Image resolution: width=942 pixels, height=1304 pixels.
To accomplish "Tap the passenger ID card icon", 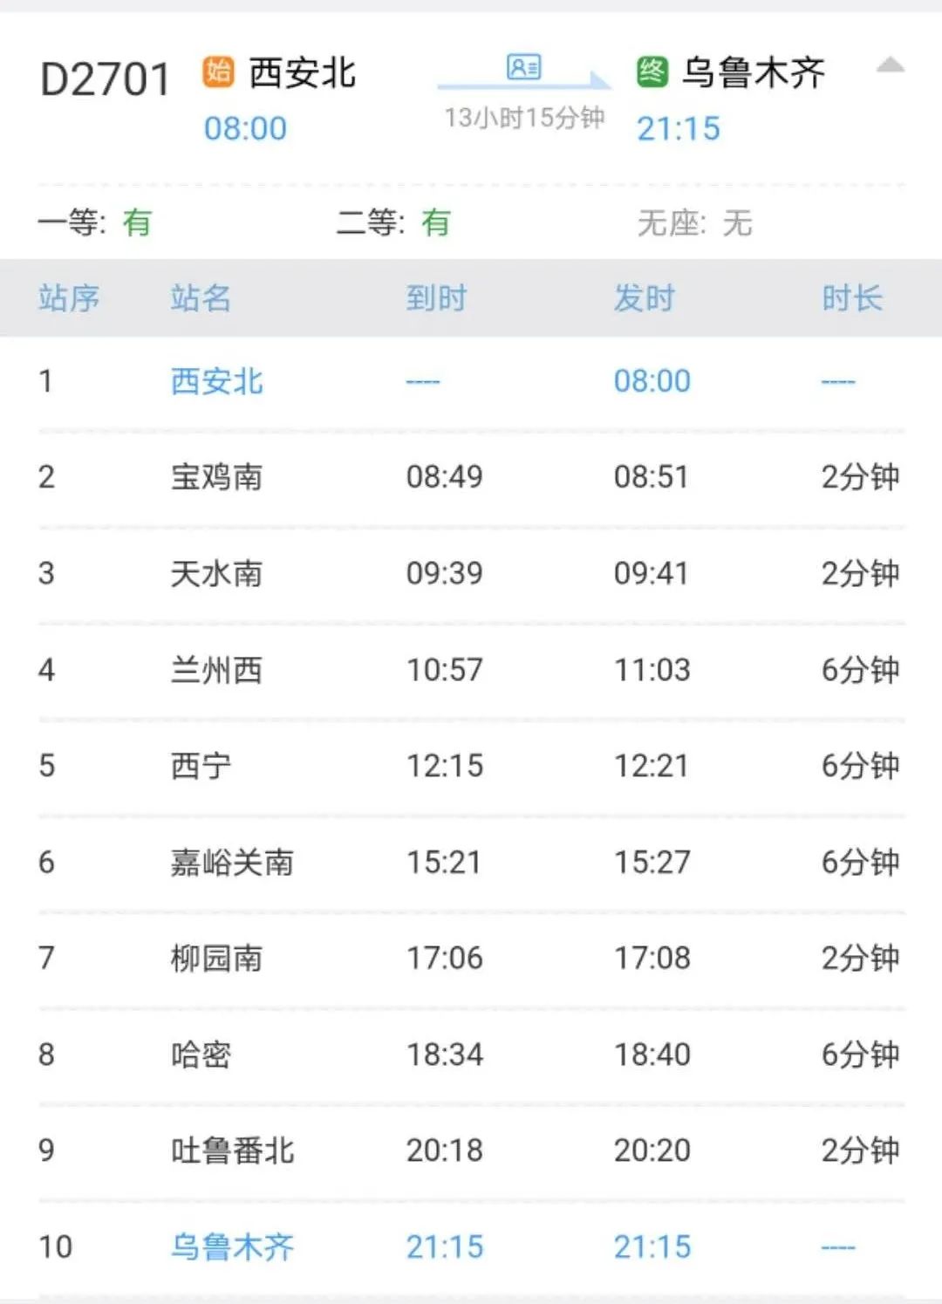I will coord(524,68).
